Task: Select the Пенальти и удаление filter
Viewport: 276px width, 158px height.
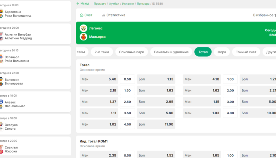Action: pos(171,52)
